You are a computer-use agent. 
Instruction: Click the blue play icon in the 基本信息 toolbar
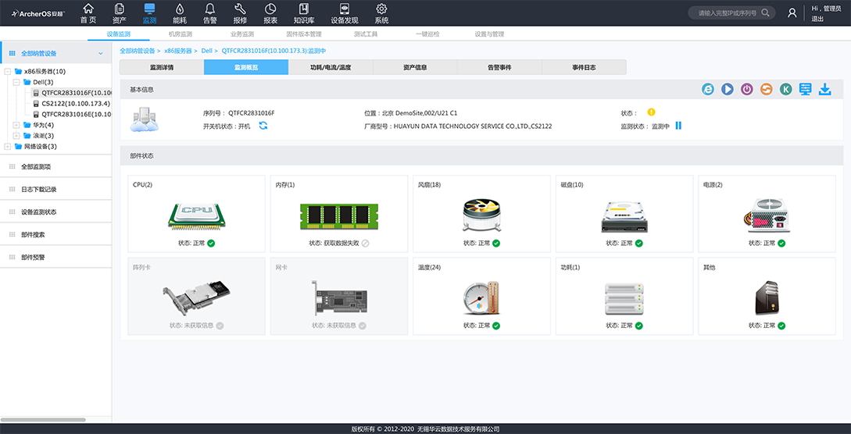pyautogui.click(x=727, y=90)
